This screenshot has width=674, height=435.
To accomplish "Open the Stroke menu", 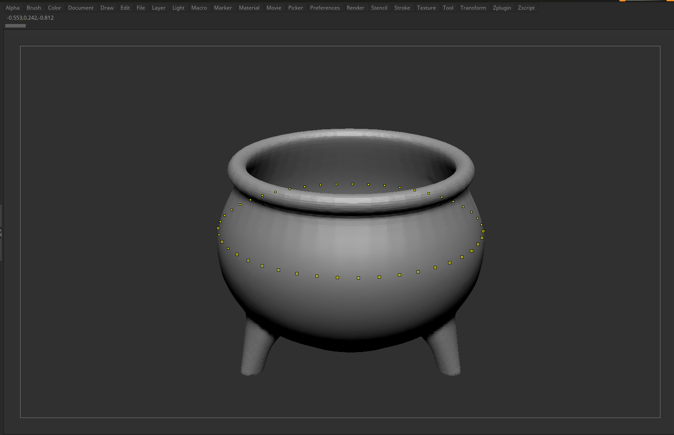I will (402, 8).
